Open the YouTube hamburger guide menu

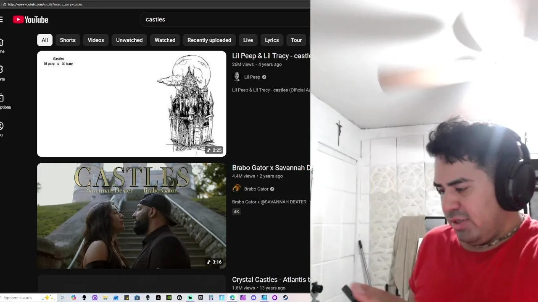[1, 20]
